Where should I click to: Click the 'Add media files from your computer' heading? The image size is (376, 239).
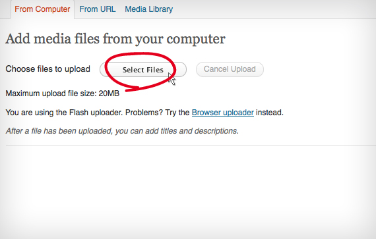click(x=115, y=39)
